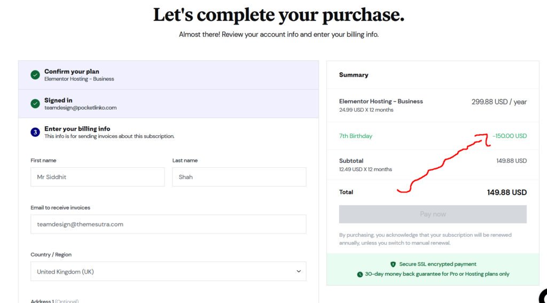Click the clock icon beside 30-day money back

[x=360, y=274]
